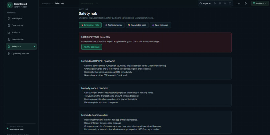Stop read-aloud with the square icon
The image size is (270, 135).
[x=230, y=3]
